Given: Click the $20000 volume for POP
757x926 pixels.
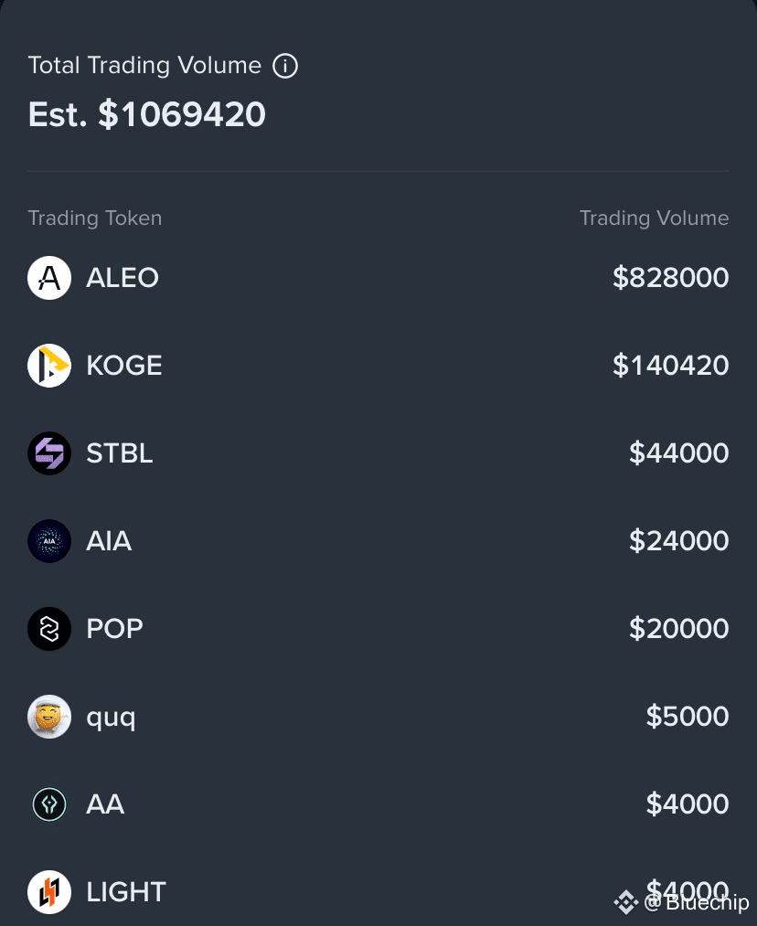Looking at the screenshot, I should [678, 629].
